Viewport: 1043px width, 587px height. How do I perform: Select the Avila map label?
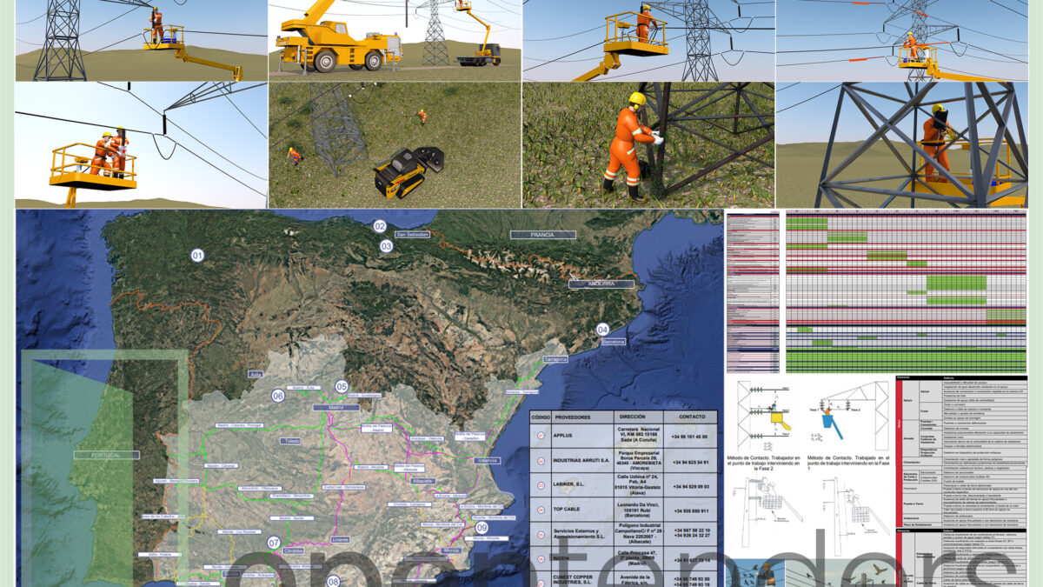pyautogui.click(x=256, y=374)
